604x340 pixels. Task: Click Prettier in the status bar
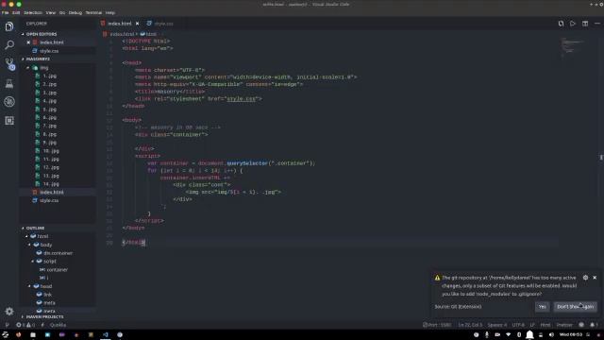564,325
